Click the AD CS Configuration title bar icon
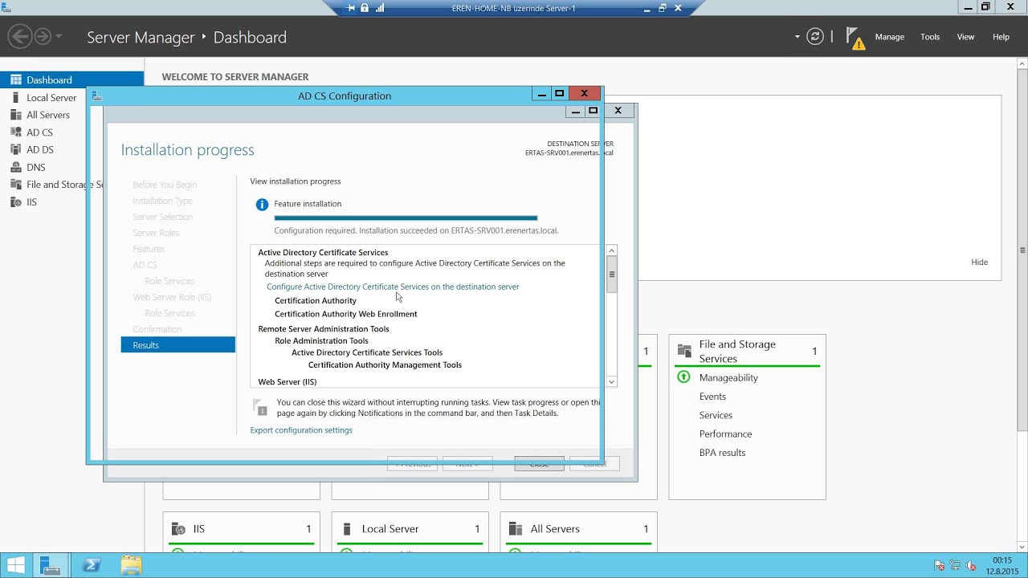The width and height of the screenshot is (1028, 578). pyautogui.click(x=96, y=96)
